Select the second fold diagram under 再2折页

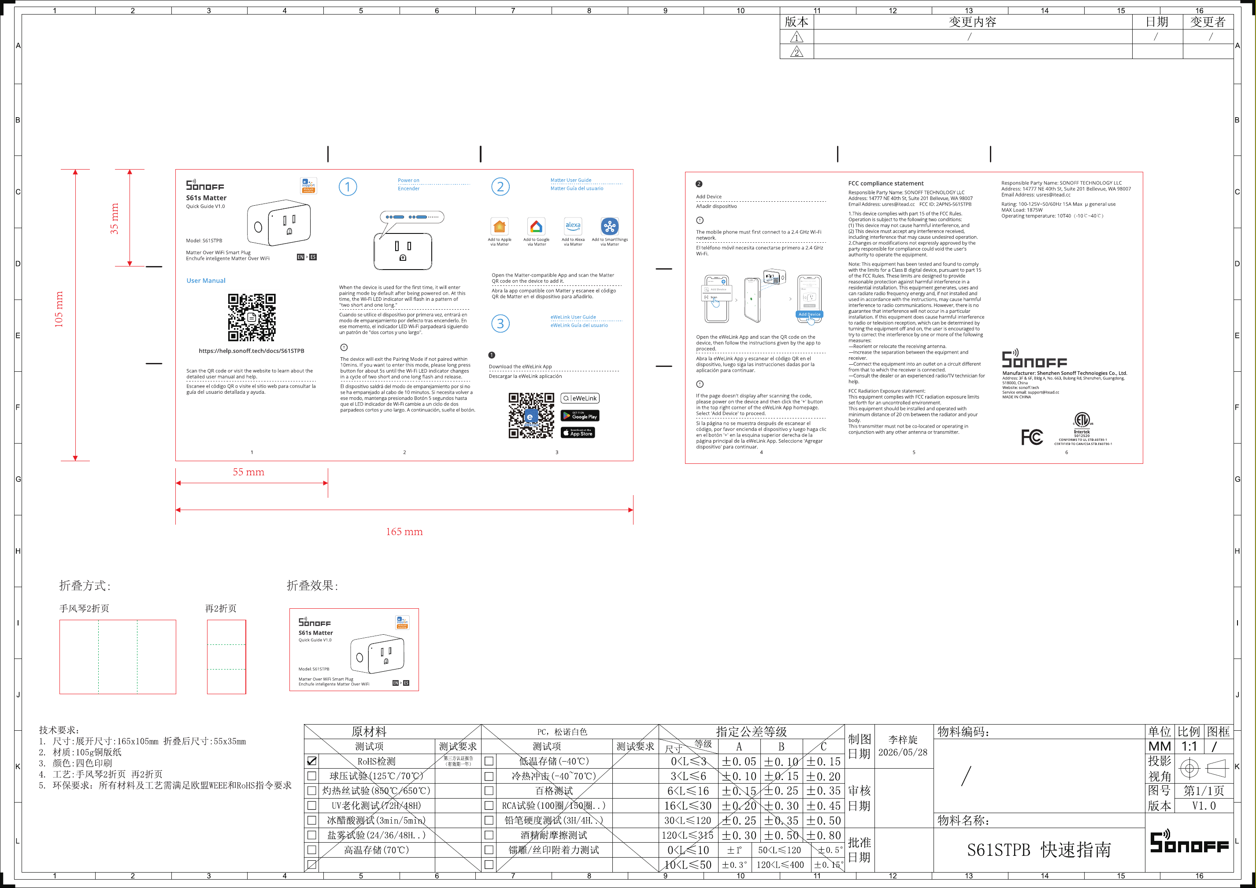pyautogui.click(x=226, y=657)
